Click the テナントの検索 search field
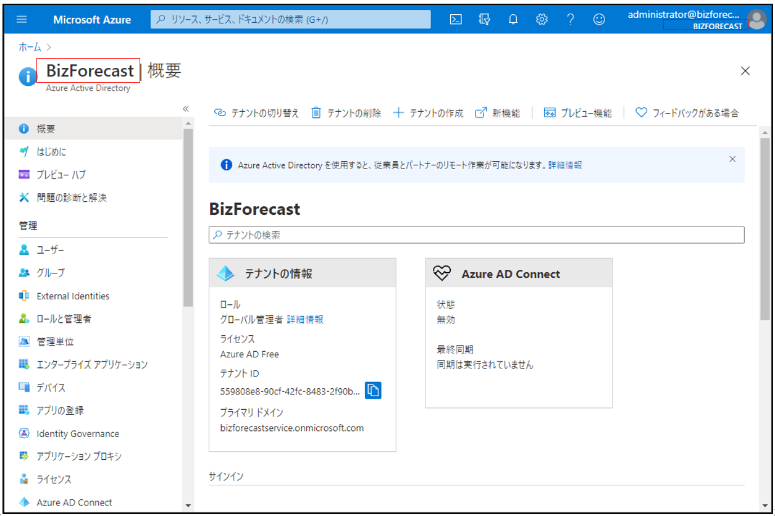 coord(476,235)
